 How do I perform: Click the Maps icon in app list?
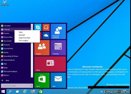point(2,68)
